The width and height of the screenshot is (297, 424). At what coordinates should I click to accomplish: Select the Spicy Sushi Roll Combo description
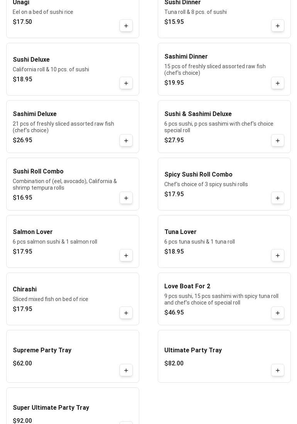pos(206,184)
